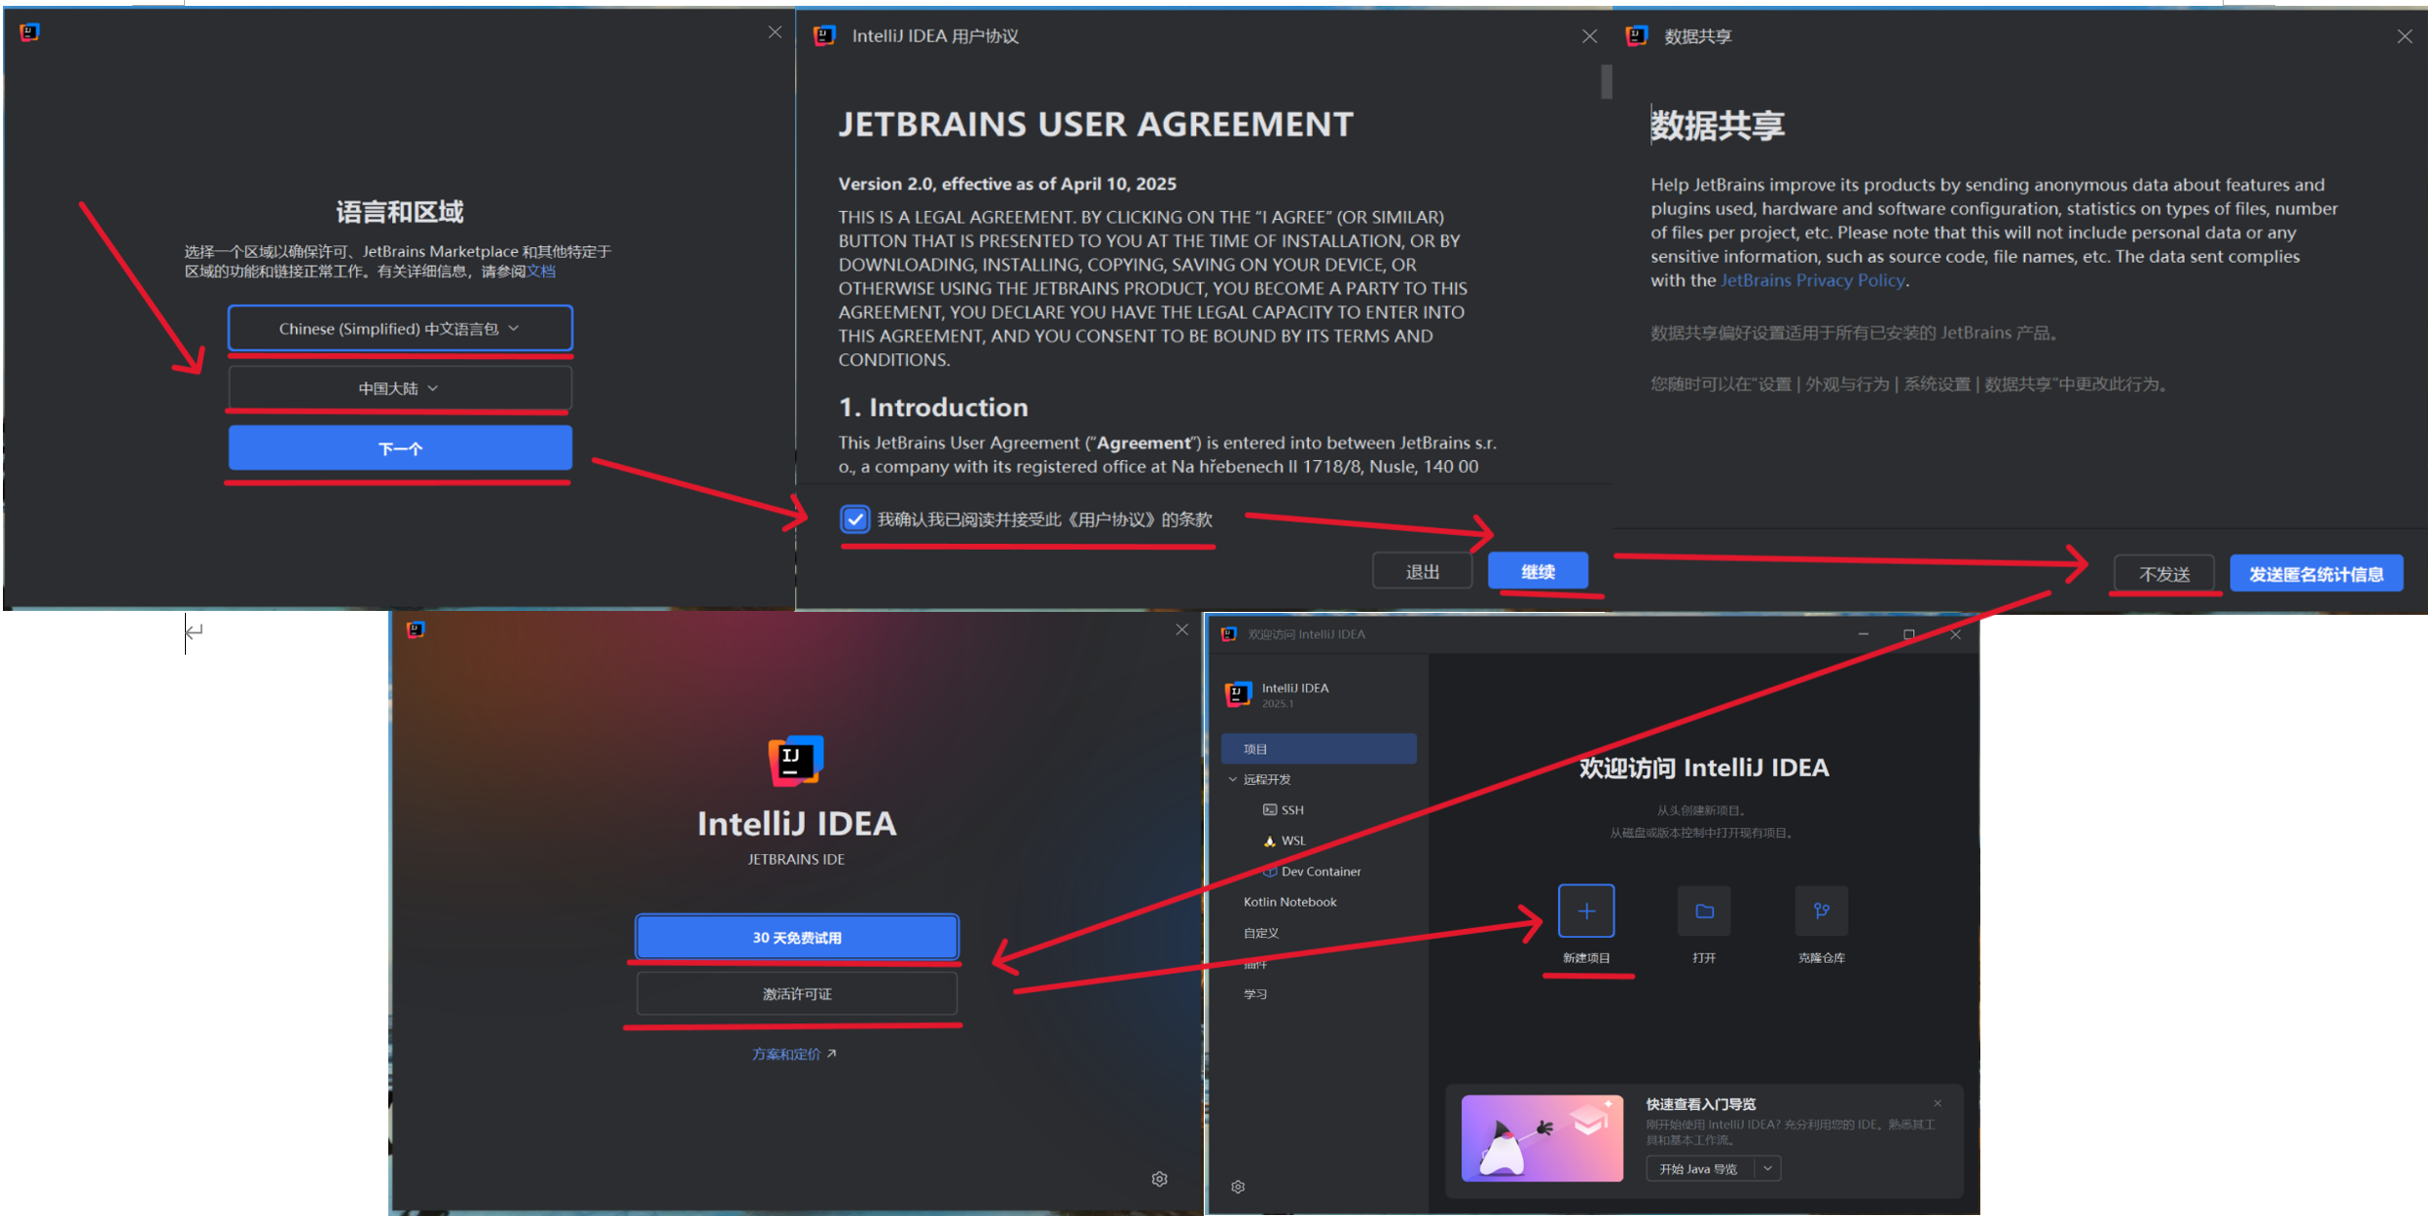
Task: Open an existing project via the 打开 folder icon
Action: click(1704, 911)
